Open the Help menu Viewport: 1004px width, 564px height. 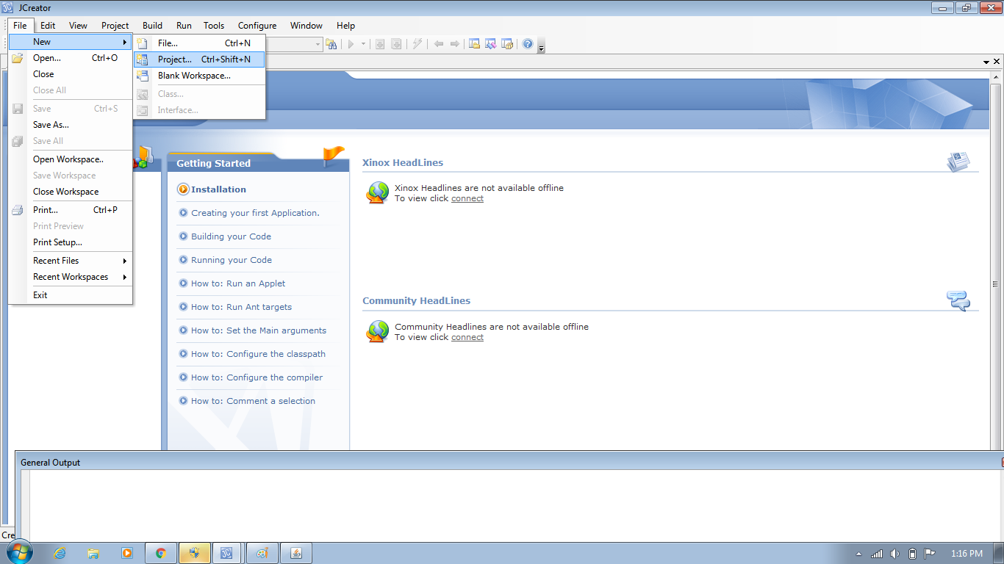(x=345, y=25)
